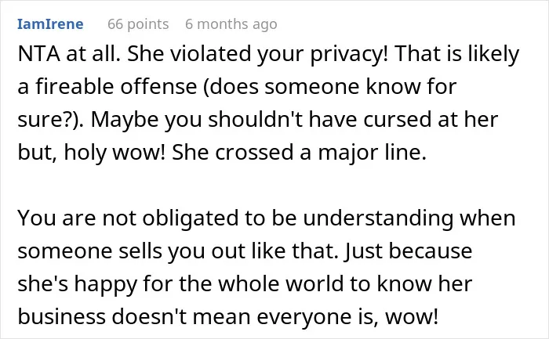
Task: Click the words 'know her' at line end
Action: 424,283
